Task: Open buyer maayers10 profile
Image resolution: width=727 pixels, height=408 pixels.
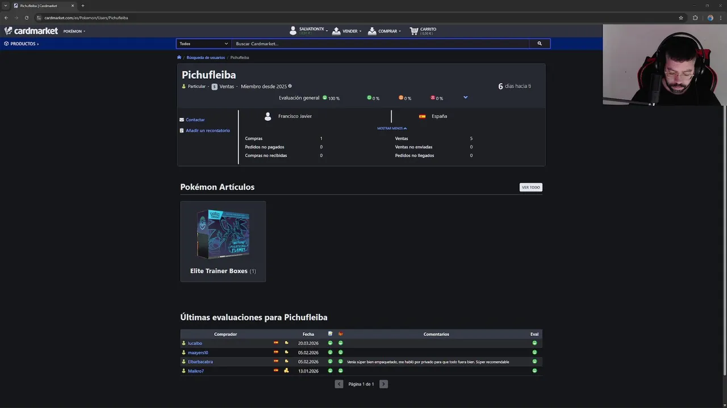Action: [198, 352]
